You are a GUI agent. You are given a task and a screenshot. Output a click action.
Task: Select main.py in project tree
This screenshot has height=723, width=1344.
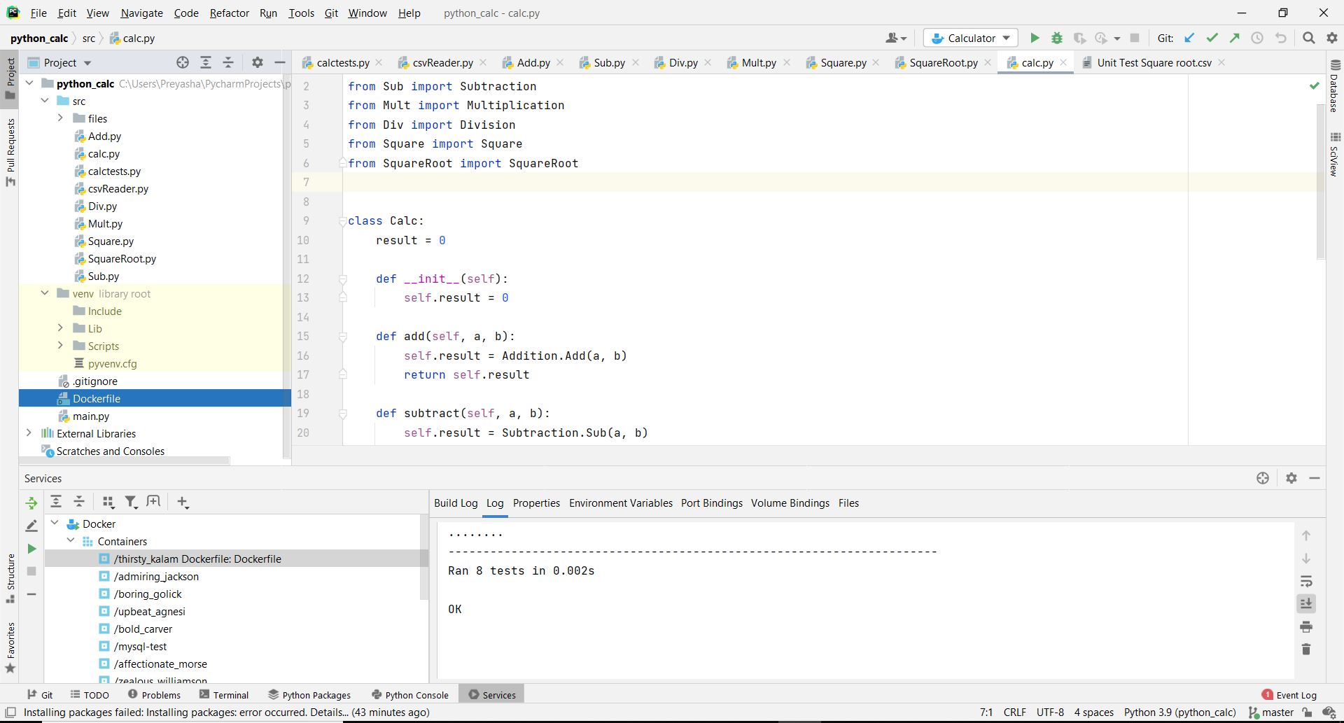coord(91,416)
